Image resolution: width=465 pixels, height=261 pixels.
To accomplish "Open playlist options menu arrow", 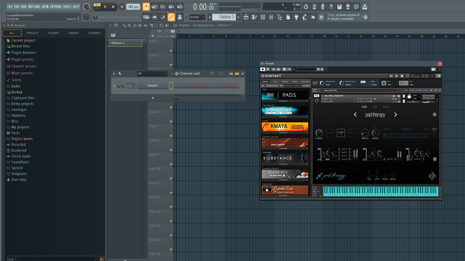I will click(110, 25).
